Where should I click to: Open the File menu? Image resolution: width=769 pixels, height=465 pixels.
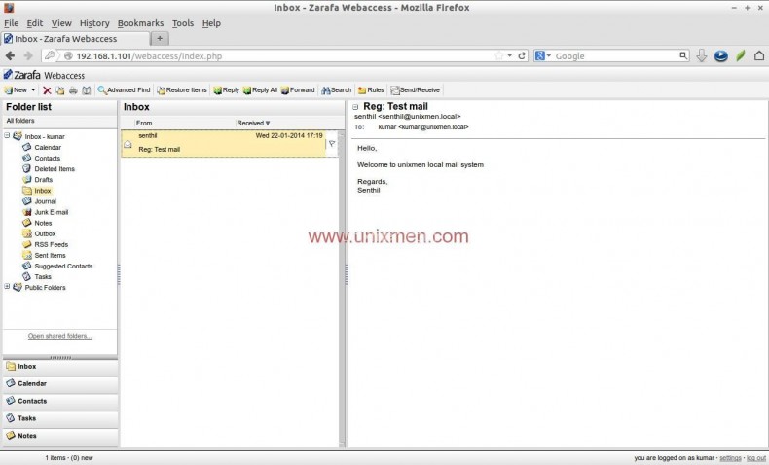(x=12, y=23)
